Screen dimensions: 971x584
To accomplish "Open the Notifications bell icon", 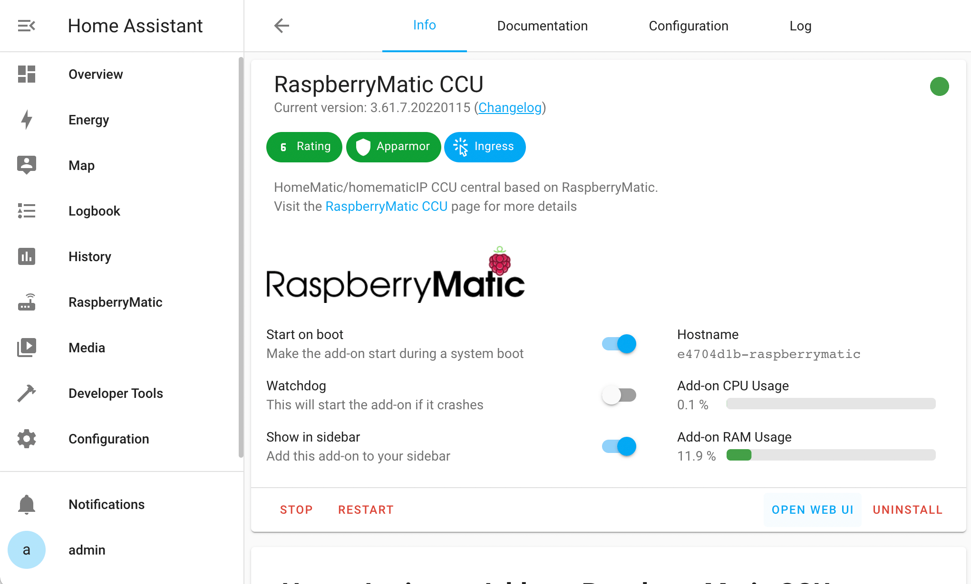I will point(27,504).
